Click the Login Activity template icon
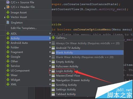This screenshot has height=99, width=133. (53, 71)
